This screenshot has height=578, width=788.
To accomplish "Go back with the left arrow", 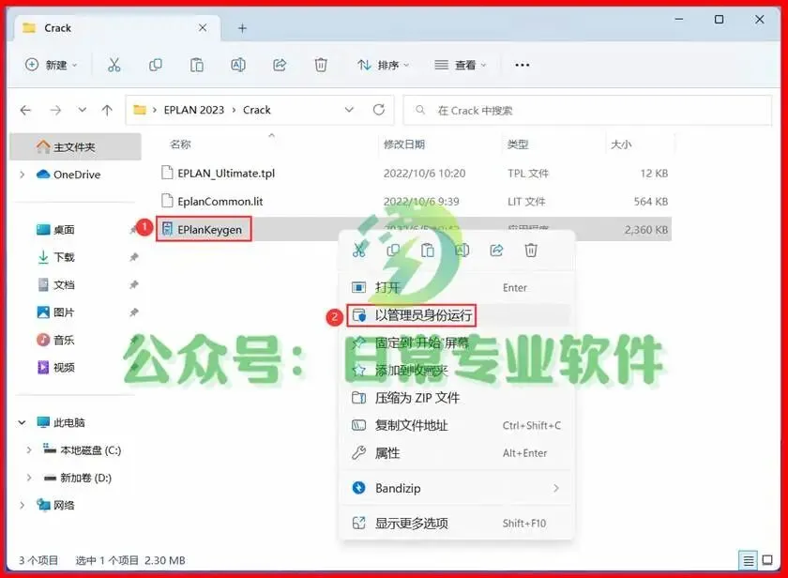I will pyautogui.click(x=25, y=110).
